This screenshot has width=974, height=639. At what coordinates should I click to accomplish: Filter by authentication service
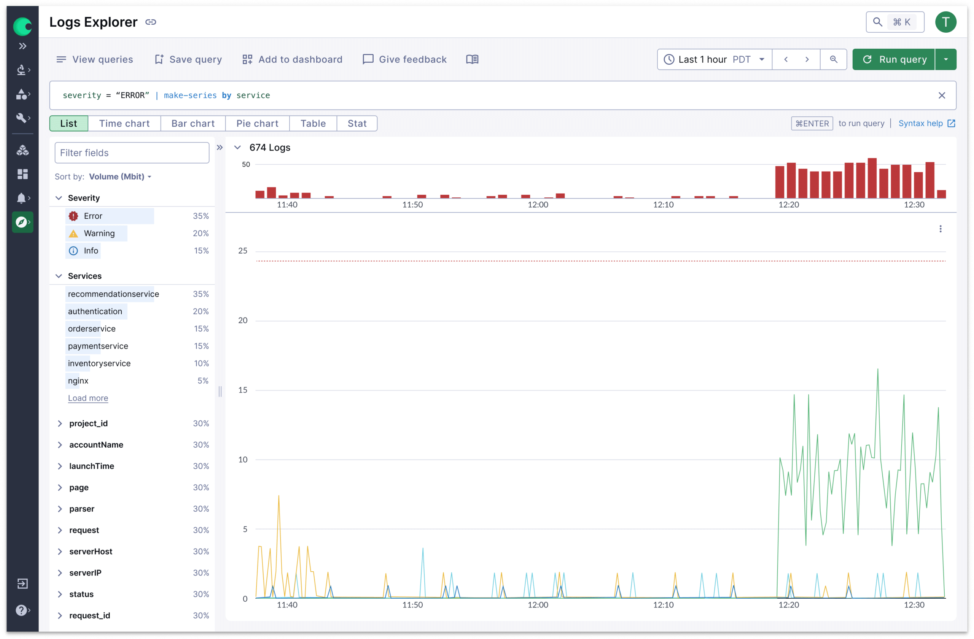137,312
